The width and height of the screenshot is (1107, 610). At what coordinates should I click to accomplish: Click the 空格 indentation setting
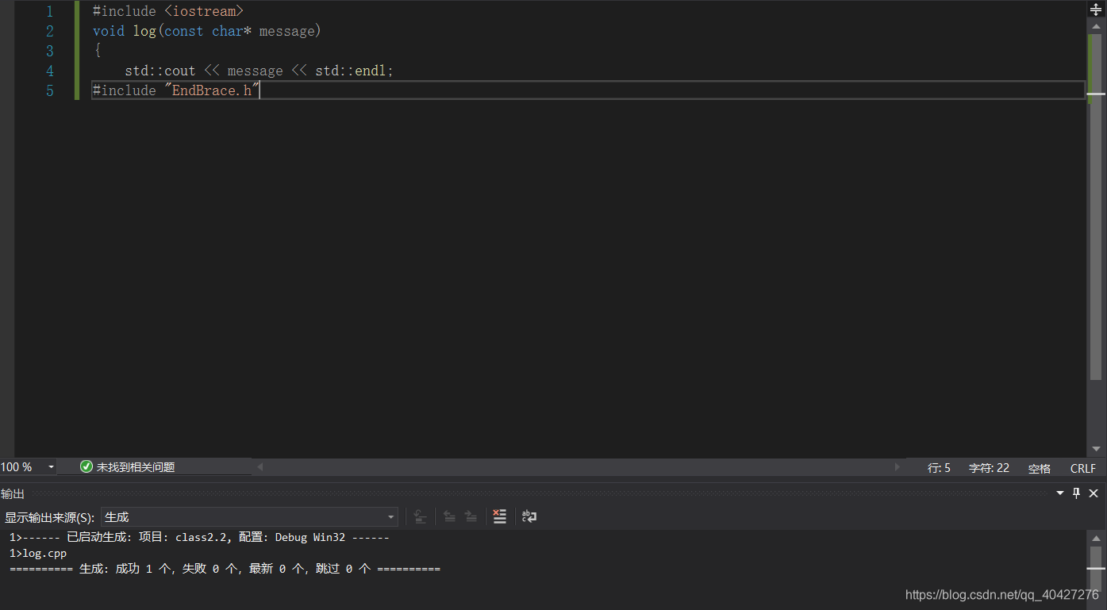pyautogui.click(x=1040, y=468)
